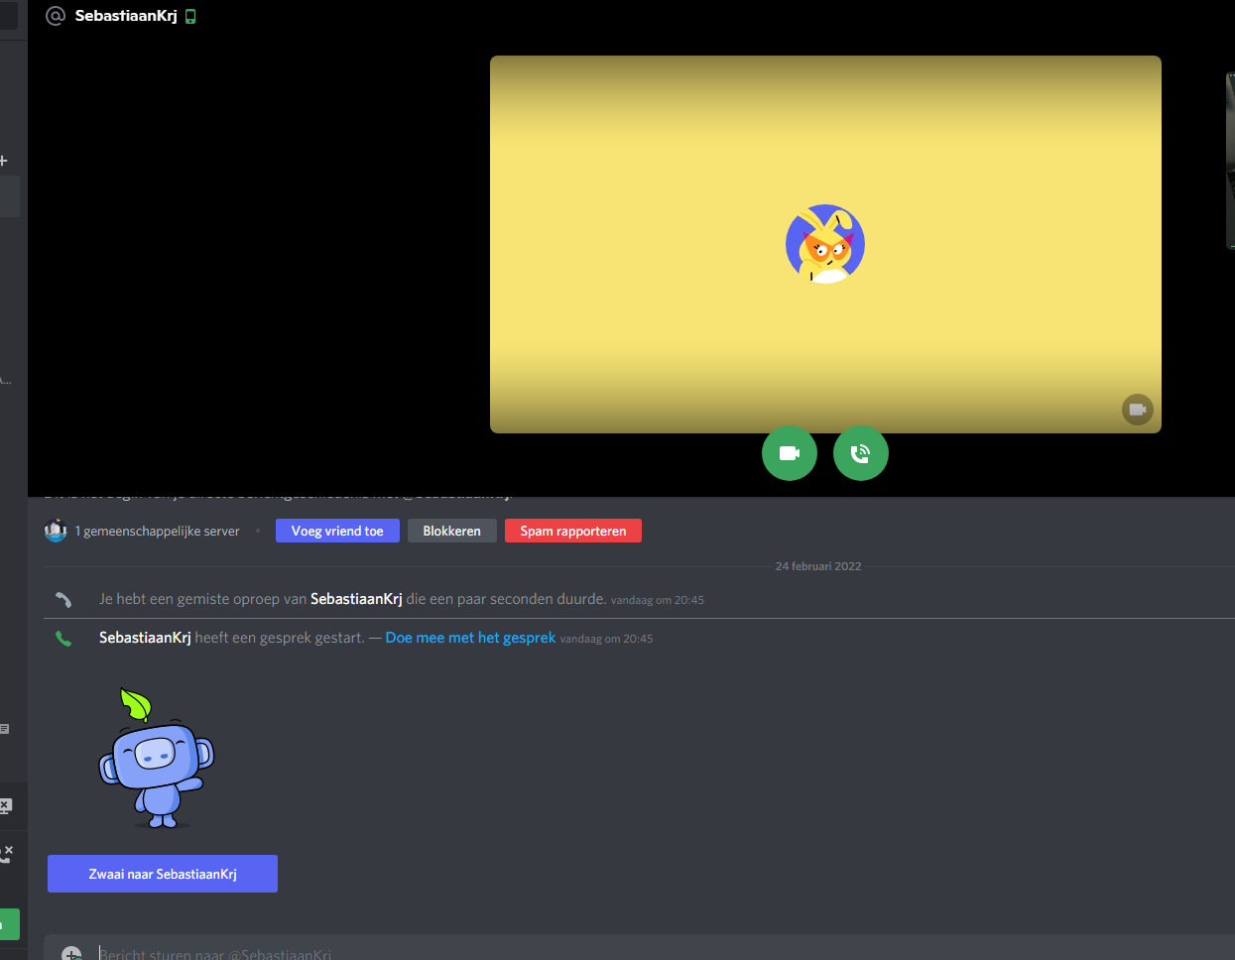The height and width of the screenshot is (960, 1235).
Task: Click the crossed-out screen icon in left sidebar
Action: (x=5, y=805)
